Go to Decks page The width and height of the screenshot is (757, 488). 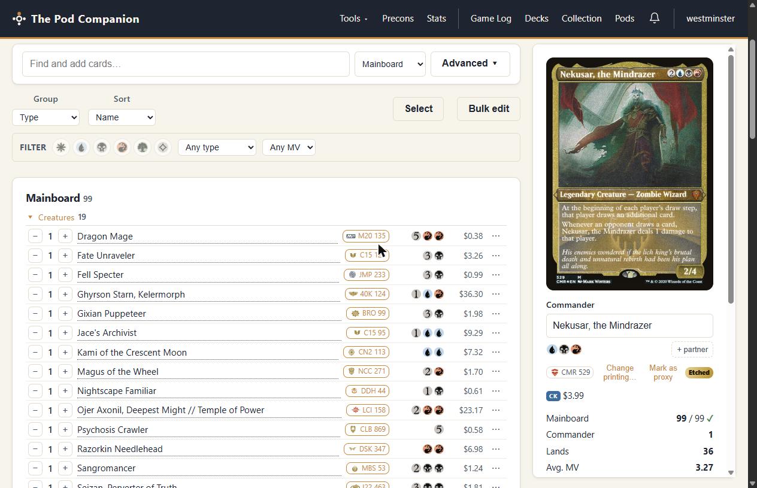536,19
